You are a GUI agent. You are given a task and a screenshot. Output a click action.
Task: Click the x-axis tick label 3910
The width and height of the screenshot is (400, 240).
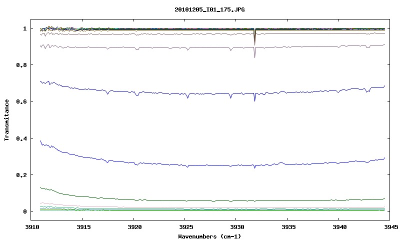tap(32, 227)
